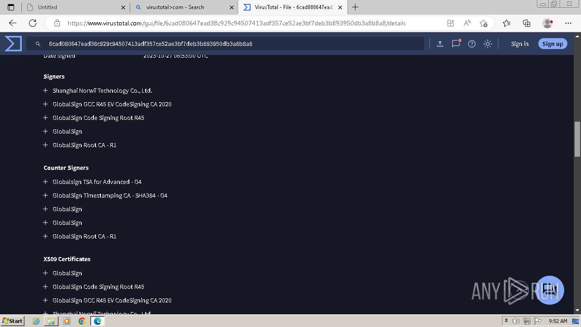Screen dimensions: 581x327
Task: Click the Edge taskbar button
Action: pyautogui.click(x=97, y=321)
